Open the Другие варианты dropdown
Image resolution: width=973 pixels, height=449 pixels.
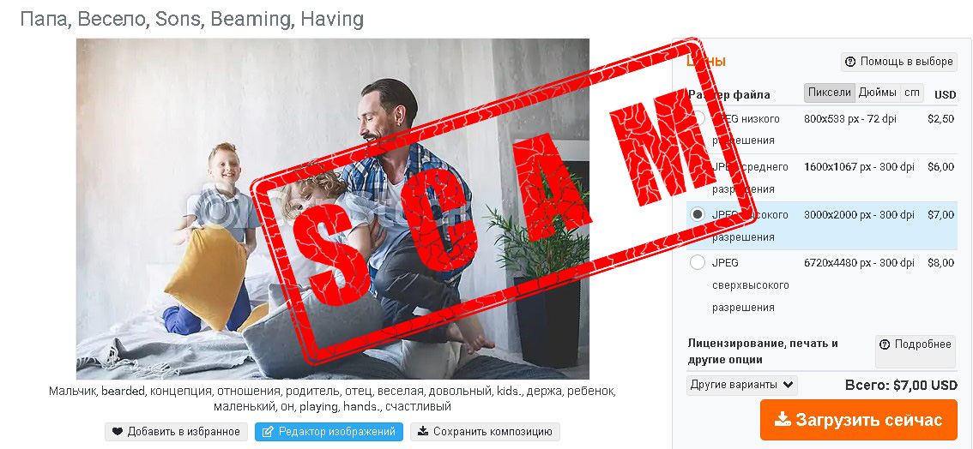741,385
